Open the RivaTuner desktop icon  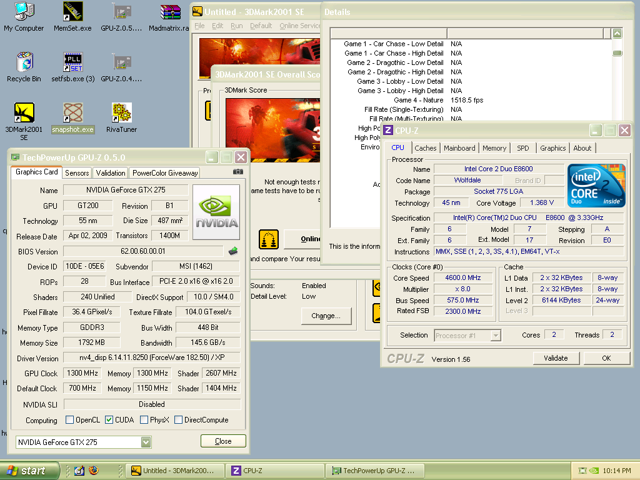[121, 114]
